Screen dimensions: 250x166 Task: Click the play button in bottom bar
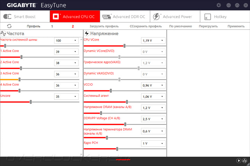(x=239, y=160)
